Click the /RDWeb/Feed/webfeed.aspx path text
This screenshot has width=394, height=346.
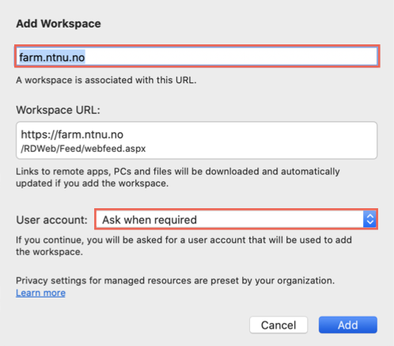tap(83, 149)
